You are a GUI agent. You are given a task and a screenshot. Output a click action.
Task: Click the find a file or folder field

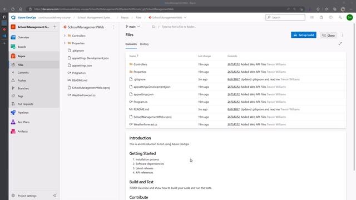click(179, 27)
